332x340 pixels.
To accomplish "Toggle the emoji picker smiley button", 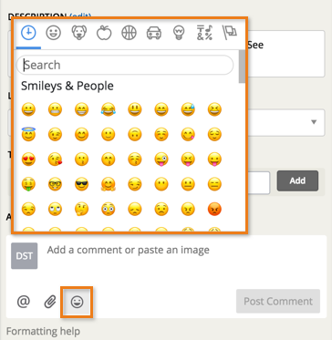I will tap(77, 302).
